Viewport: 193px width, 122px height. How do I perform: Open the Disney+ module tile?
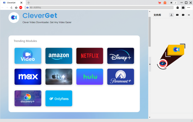121,56
